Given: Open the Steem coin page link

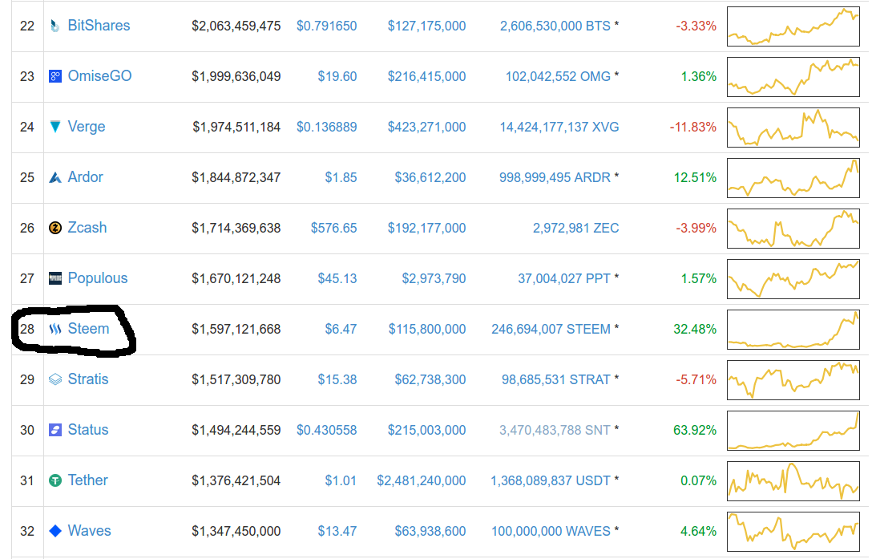Looking at the screenshot, I should point(88,329).
